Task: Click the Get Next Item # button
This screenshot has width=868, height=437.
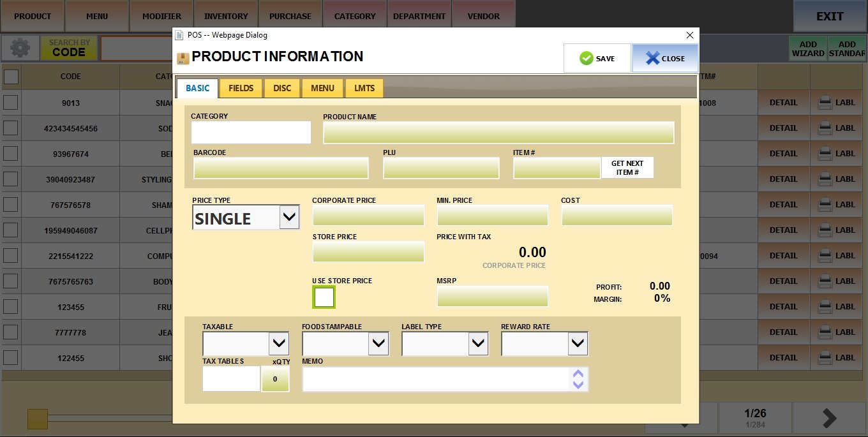Action: point(627,168)
